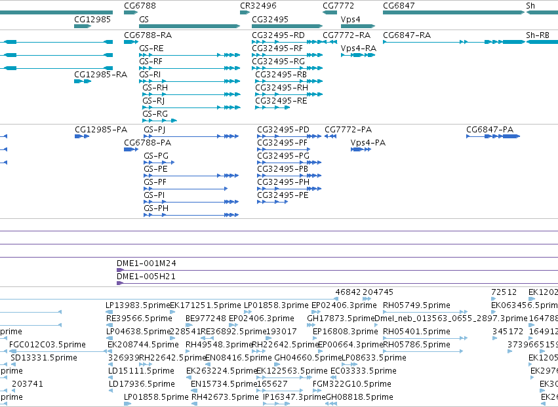Click the RH05749.5prime EST label

click(416, 305)
